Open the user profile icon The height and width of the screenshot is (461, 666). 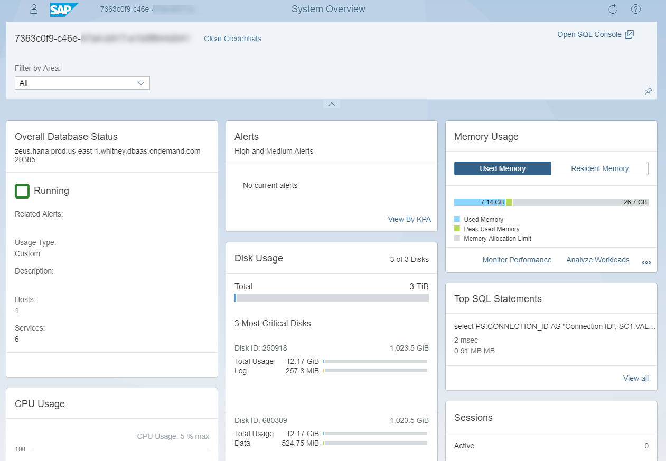click(x=34, y=9)
